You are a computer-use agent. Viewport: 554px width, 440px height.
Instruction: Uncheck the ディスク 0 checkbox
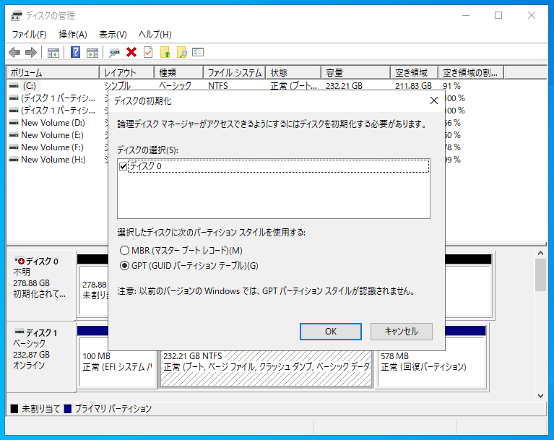pos(123,167)
